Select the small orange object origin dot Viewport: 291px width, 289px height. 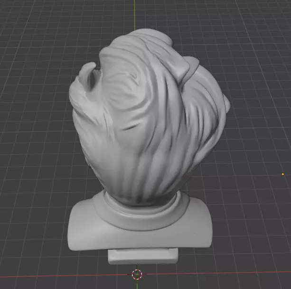point(283,174)
